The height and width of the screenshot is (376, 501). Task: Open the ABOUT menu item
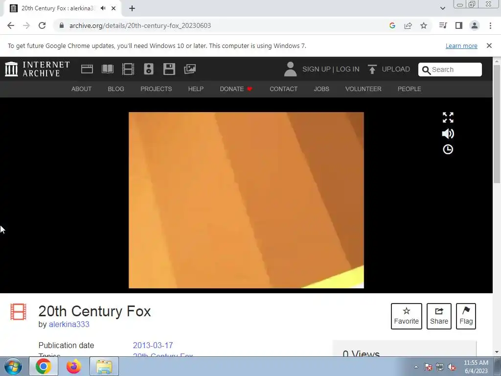[x=81, y=89]
